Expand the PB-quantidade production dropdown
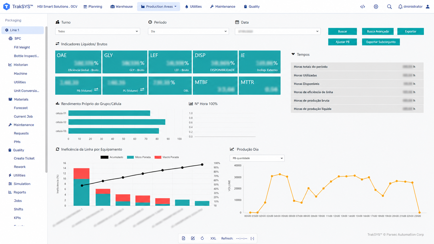Image resolution: width=434 pixels, height=244 pixels. [x=257, y=158]
